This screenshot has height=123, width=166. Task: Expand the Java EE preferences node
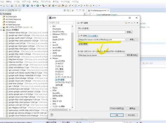tap(51, 45)
